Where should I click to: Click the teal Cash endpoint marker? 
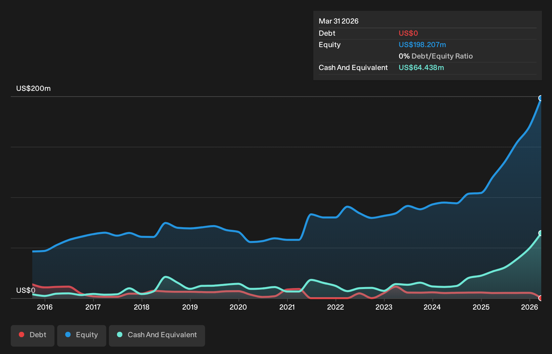click(541, 233)
